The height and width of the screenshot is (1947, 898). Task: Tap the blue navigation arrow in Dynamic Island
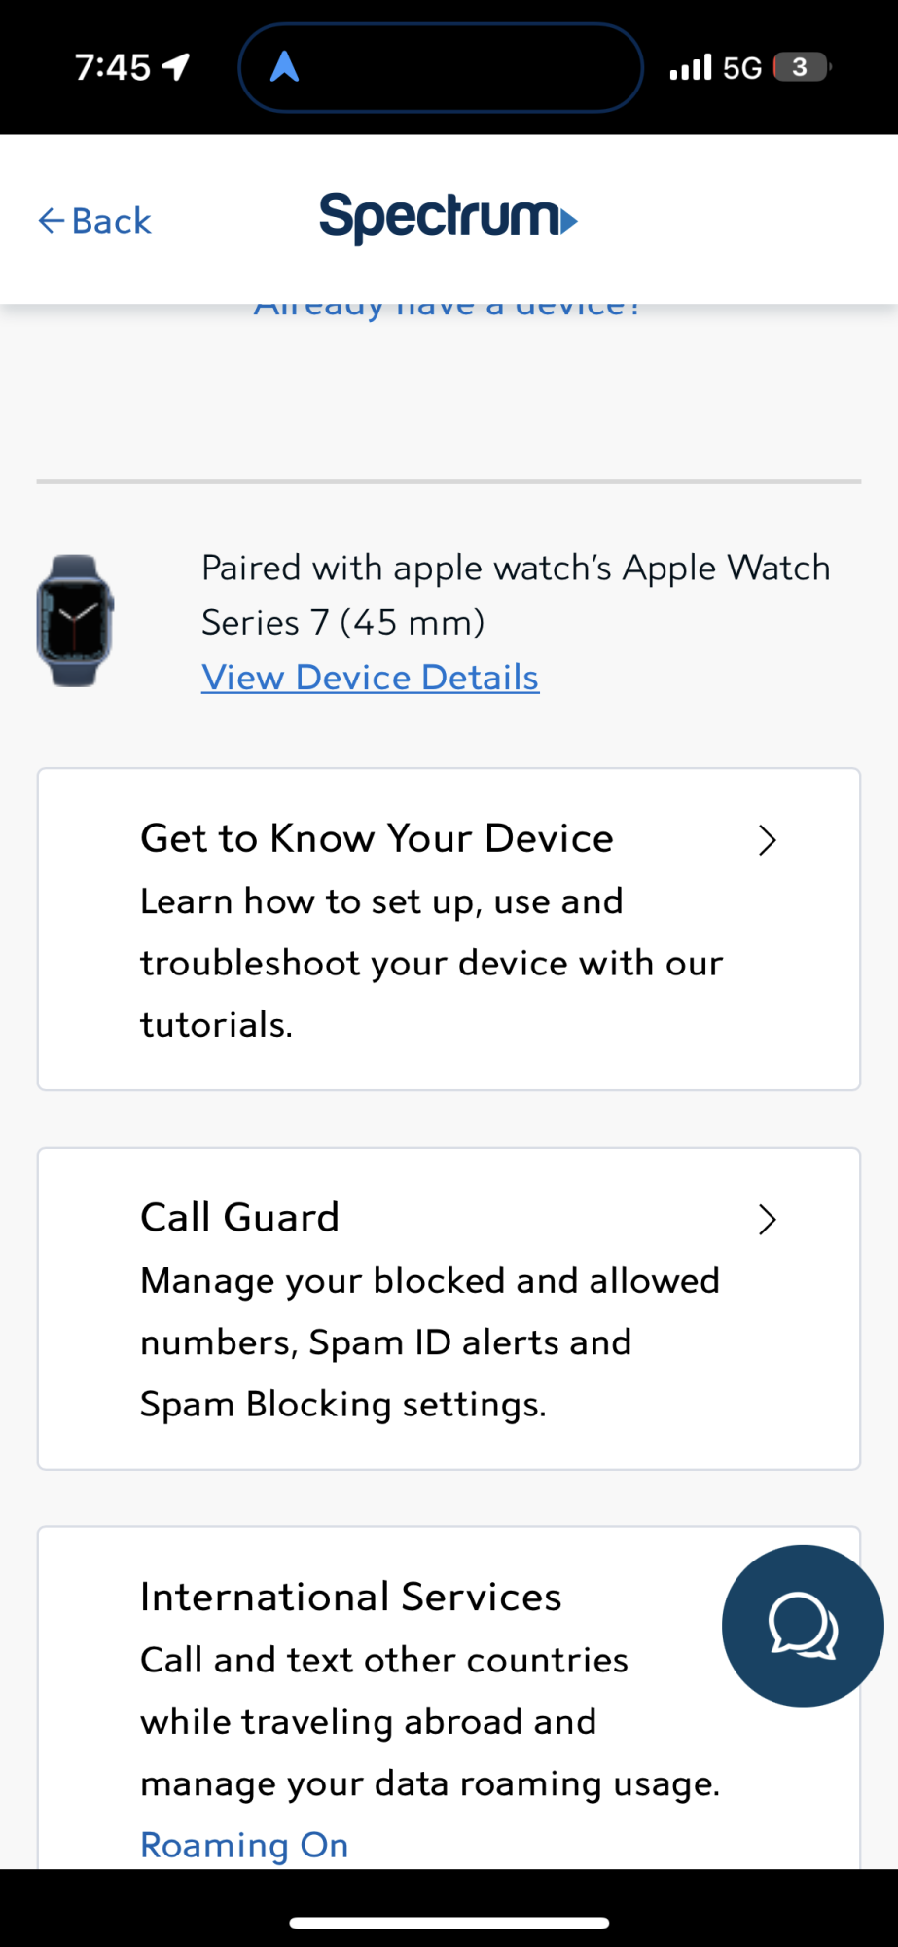coord(284,67)
